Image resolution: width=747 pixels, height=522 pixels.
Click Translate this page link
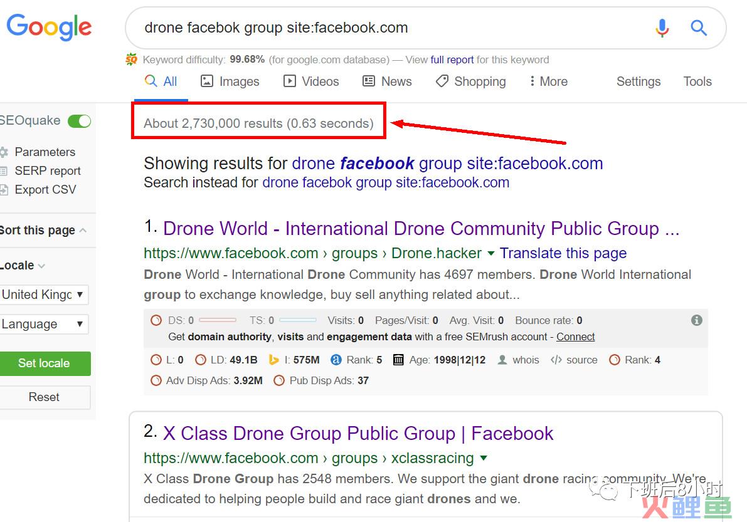563,253
